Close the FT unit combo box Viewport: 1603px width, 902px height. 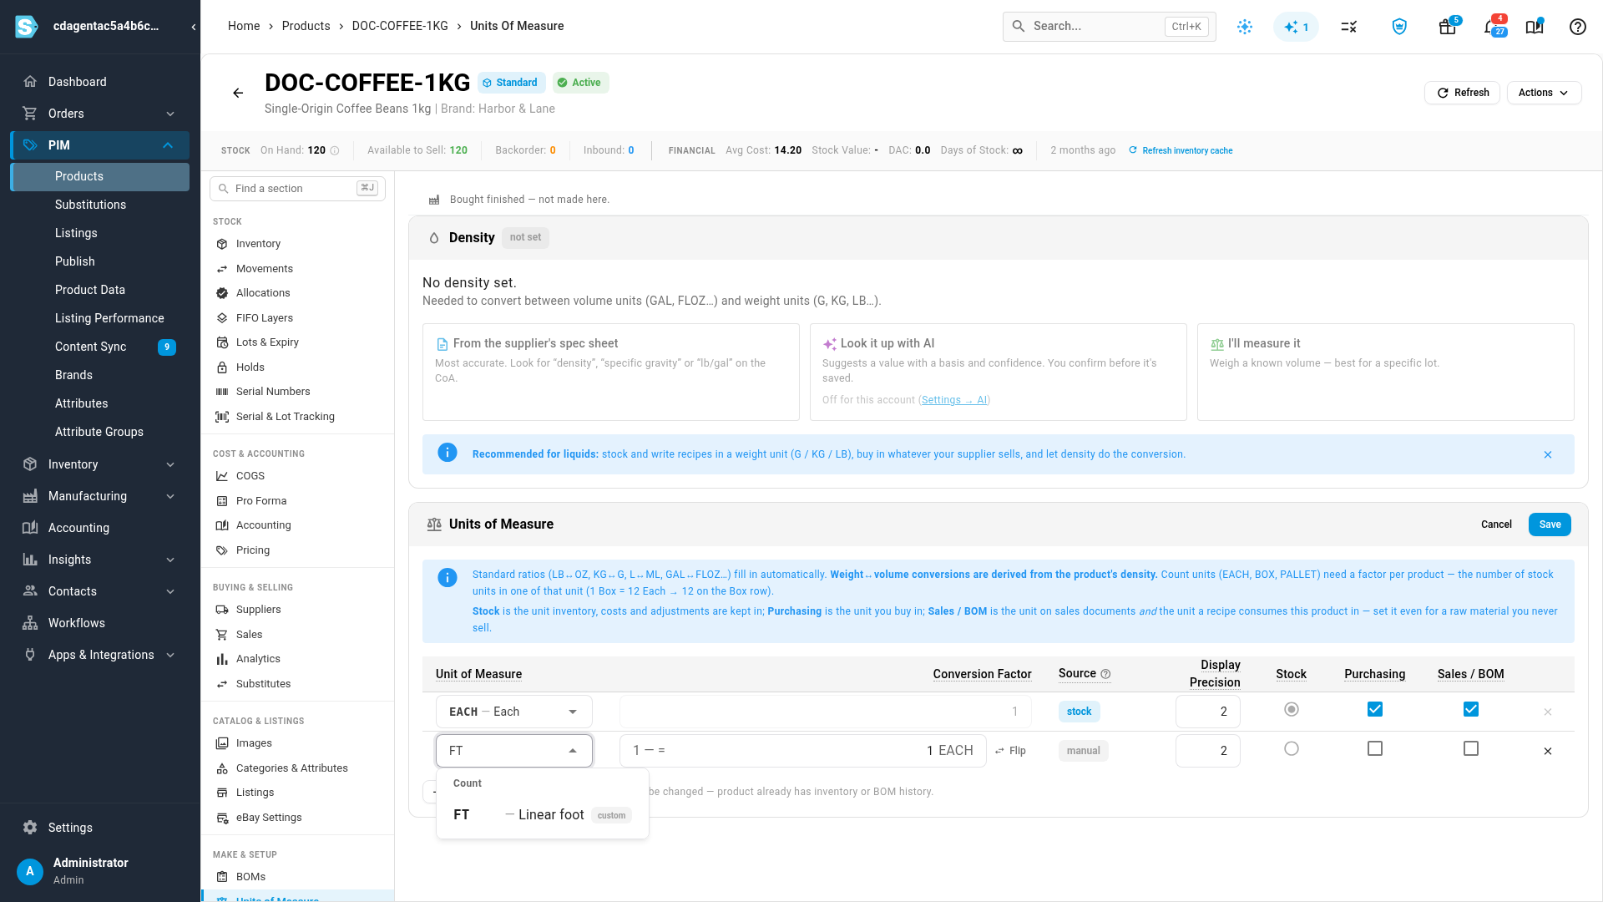click(573, 751)
